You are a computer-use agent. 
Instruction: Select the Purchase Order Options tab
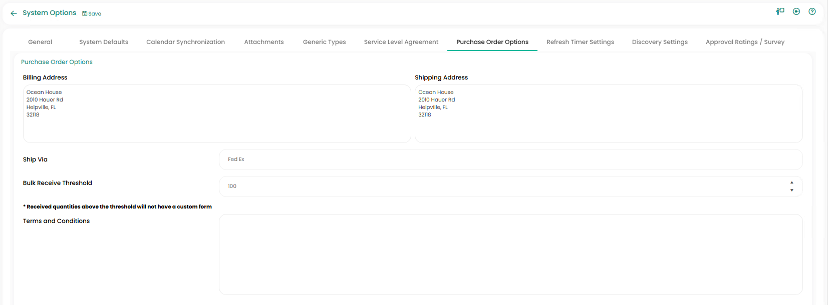pos(492,42)
